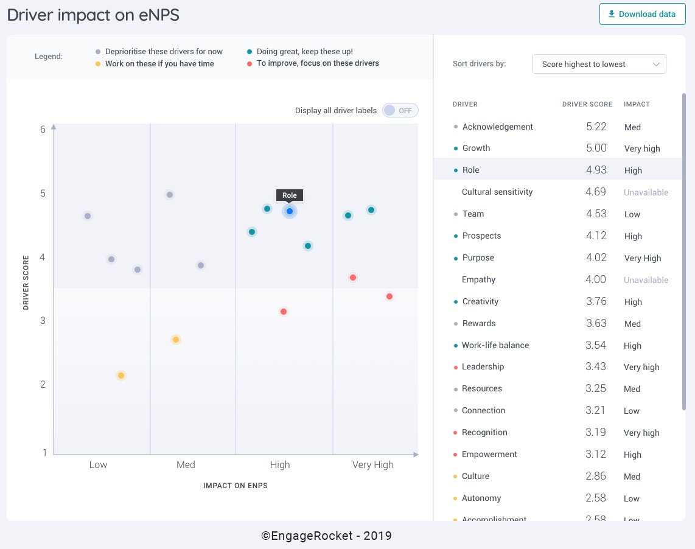Screen dimensions: 695x549
Task: Click the chevron on the sort selector
Action: click(x=656, y=63)
